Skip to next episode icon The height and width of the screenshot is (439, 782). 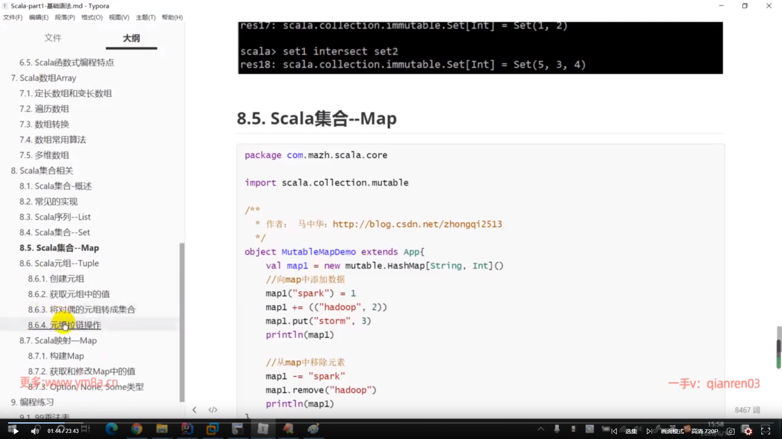tap(649, 431)
